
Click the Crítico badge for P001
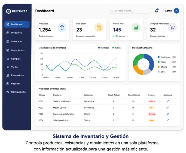click(152, 101)
